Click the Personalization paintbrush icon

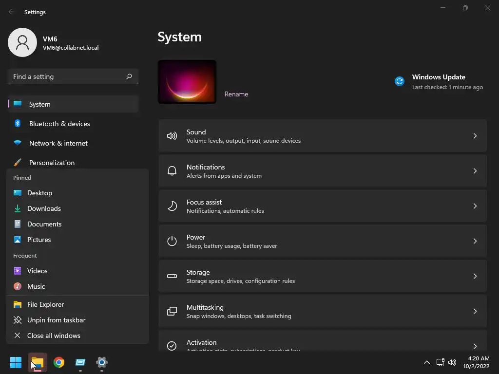(x=18, y=163)
